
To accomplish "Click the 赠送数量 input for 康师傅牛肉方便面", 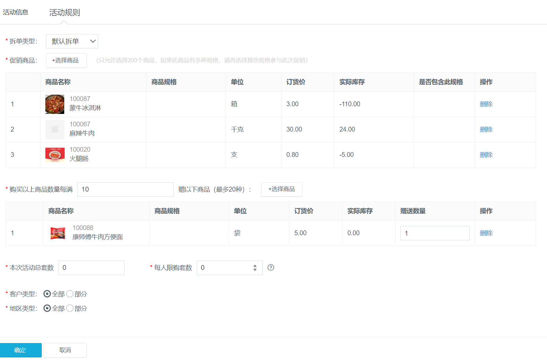I will (435, 233).
